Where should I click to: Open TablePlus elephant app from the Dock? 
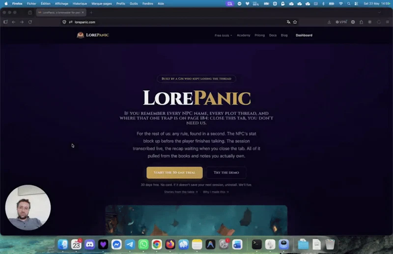click(183, 244)
